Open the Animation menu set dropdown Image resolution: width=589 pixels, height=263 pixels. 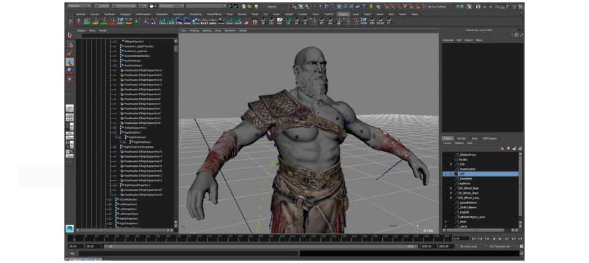(79, 6)
